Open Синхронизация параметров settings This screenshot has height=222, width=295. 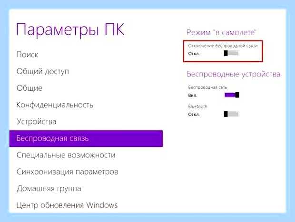(68, 172)
